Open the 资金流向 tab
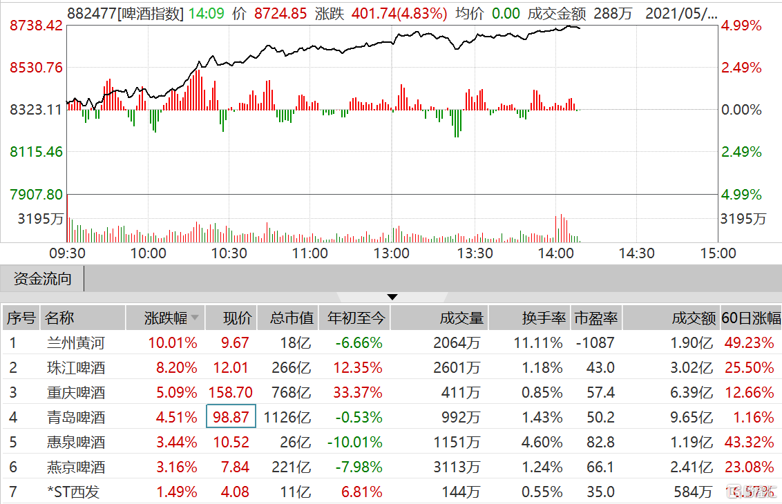782x504 pixels. (x=42, y=279)
